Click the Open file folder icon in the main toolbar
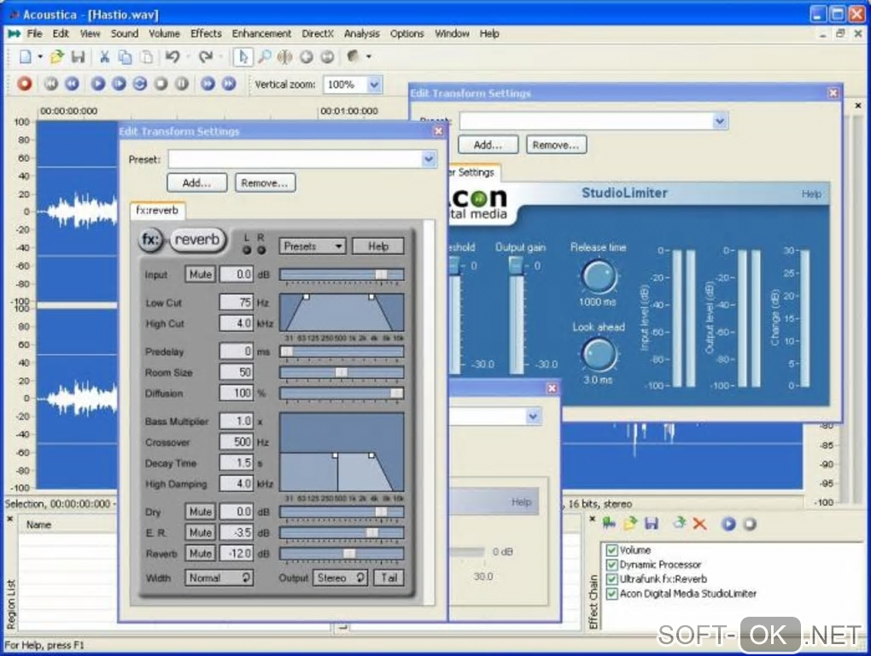Image resolution: width=871 pixels, height=656 pixels. [x=56, y=56]
